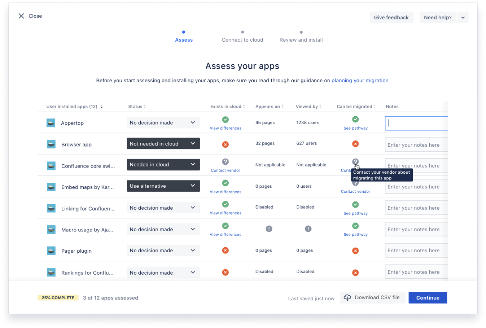
Task: Click the X icon next to Close
Action: tap(21, 16)
